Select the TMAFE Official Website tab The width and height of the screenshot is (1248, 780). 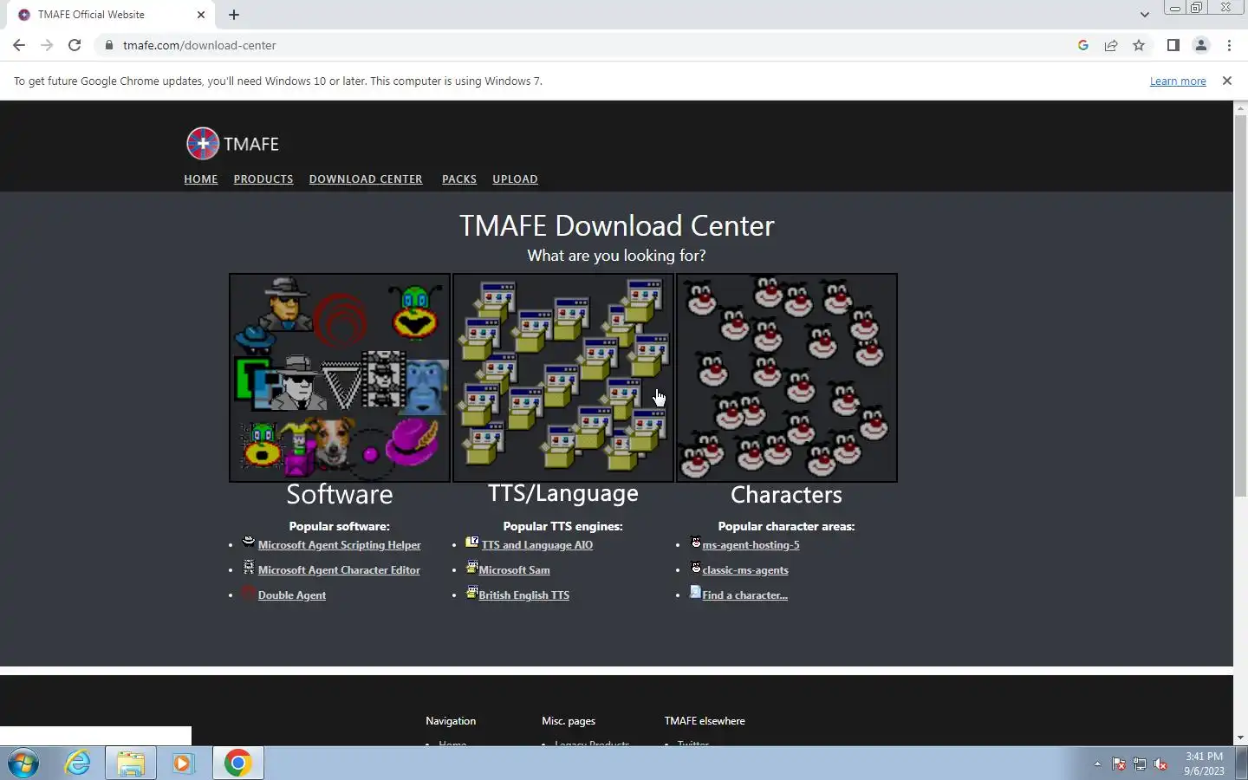[x=109, y=15]
